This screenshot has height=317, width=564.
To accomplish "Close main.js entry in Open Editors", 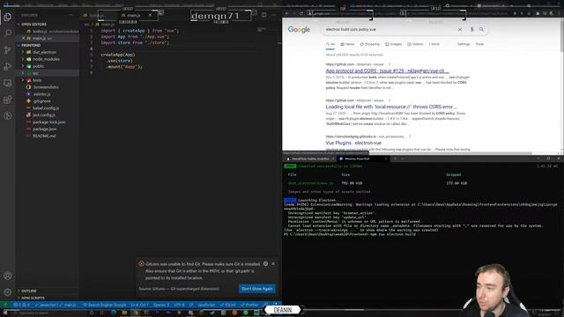I will (x=24, y=38).
